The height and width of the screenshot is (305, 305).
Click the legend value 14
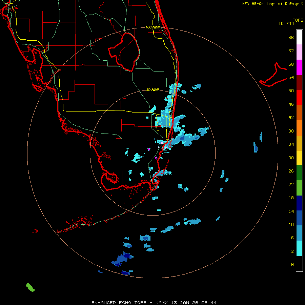click(291, 211)
